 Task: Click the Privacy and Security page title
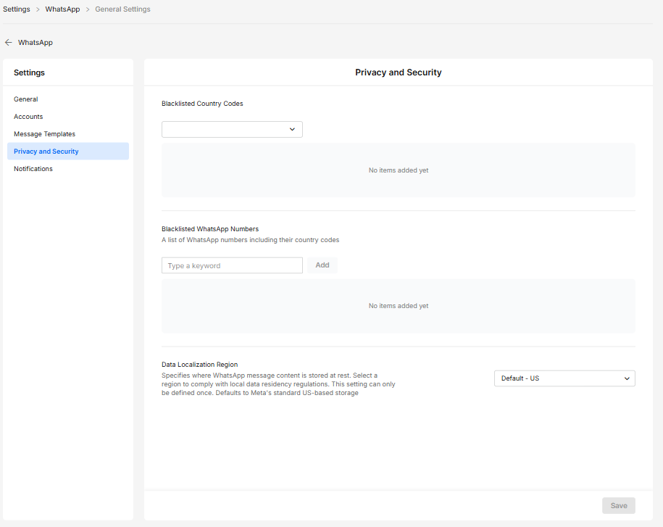point(399,72)
